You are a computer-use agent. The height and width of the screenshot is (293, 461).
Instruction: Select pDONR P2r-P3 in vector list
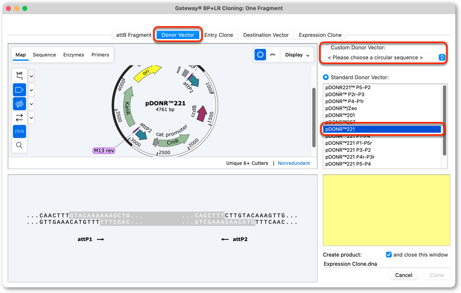pos(382,94)
